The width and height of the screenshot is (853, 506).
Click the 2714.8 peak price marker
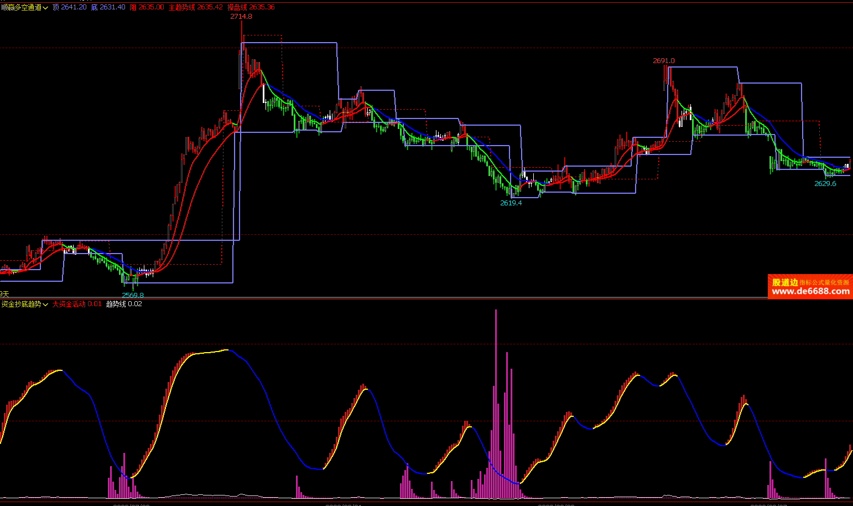pyautogui.click(x=241, y=17)
